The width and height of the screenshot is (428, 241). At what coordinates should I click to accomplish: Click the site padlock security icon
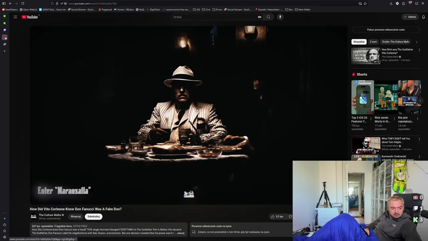click(x=57, y=3)
